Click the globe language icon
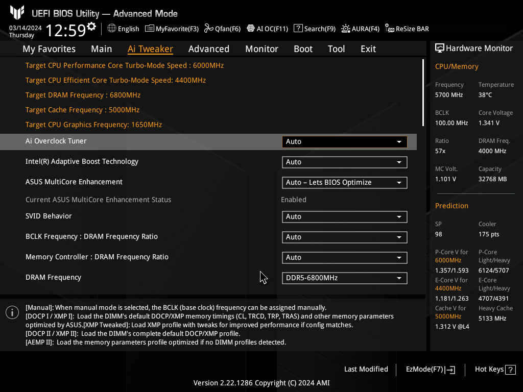 (x=112, y=29)
